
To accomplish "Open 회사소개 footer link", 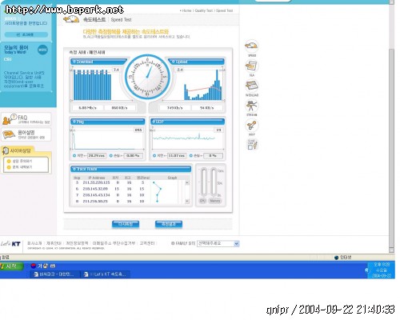I will (34, 243).
